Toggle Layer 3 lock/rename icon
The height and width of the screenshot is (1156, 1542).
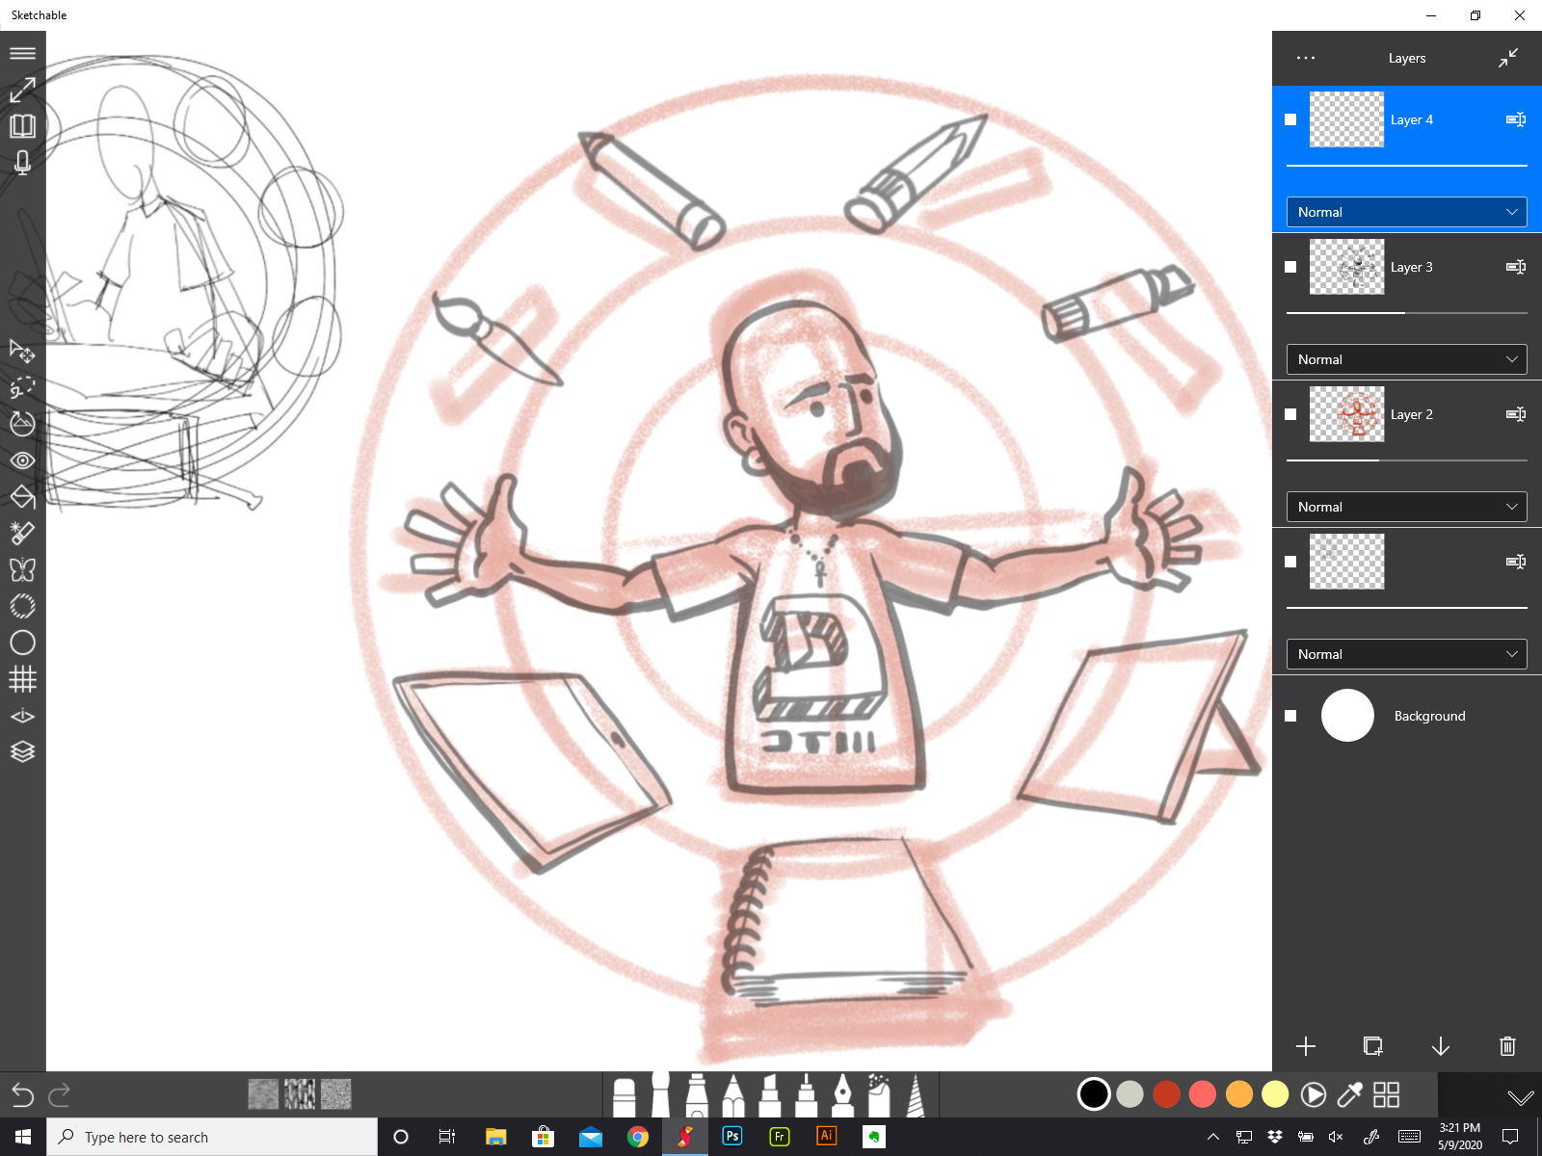coord(1516,267)
